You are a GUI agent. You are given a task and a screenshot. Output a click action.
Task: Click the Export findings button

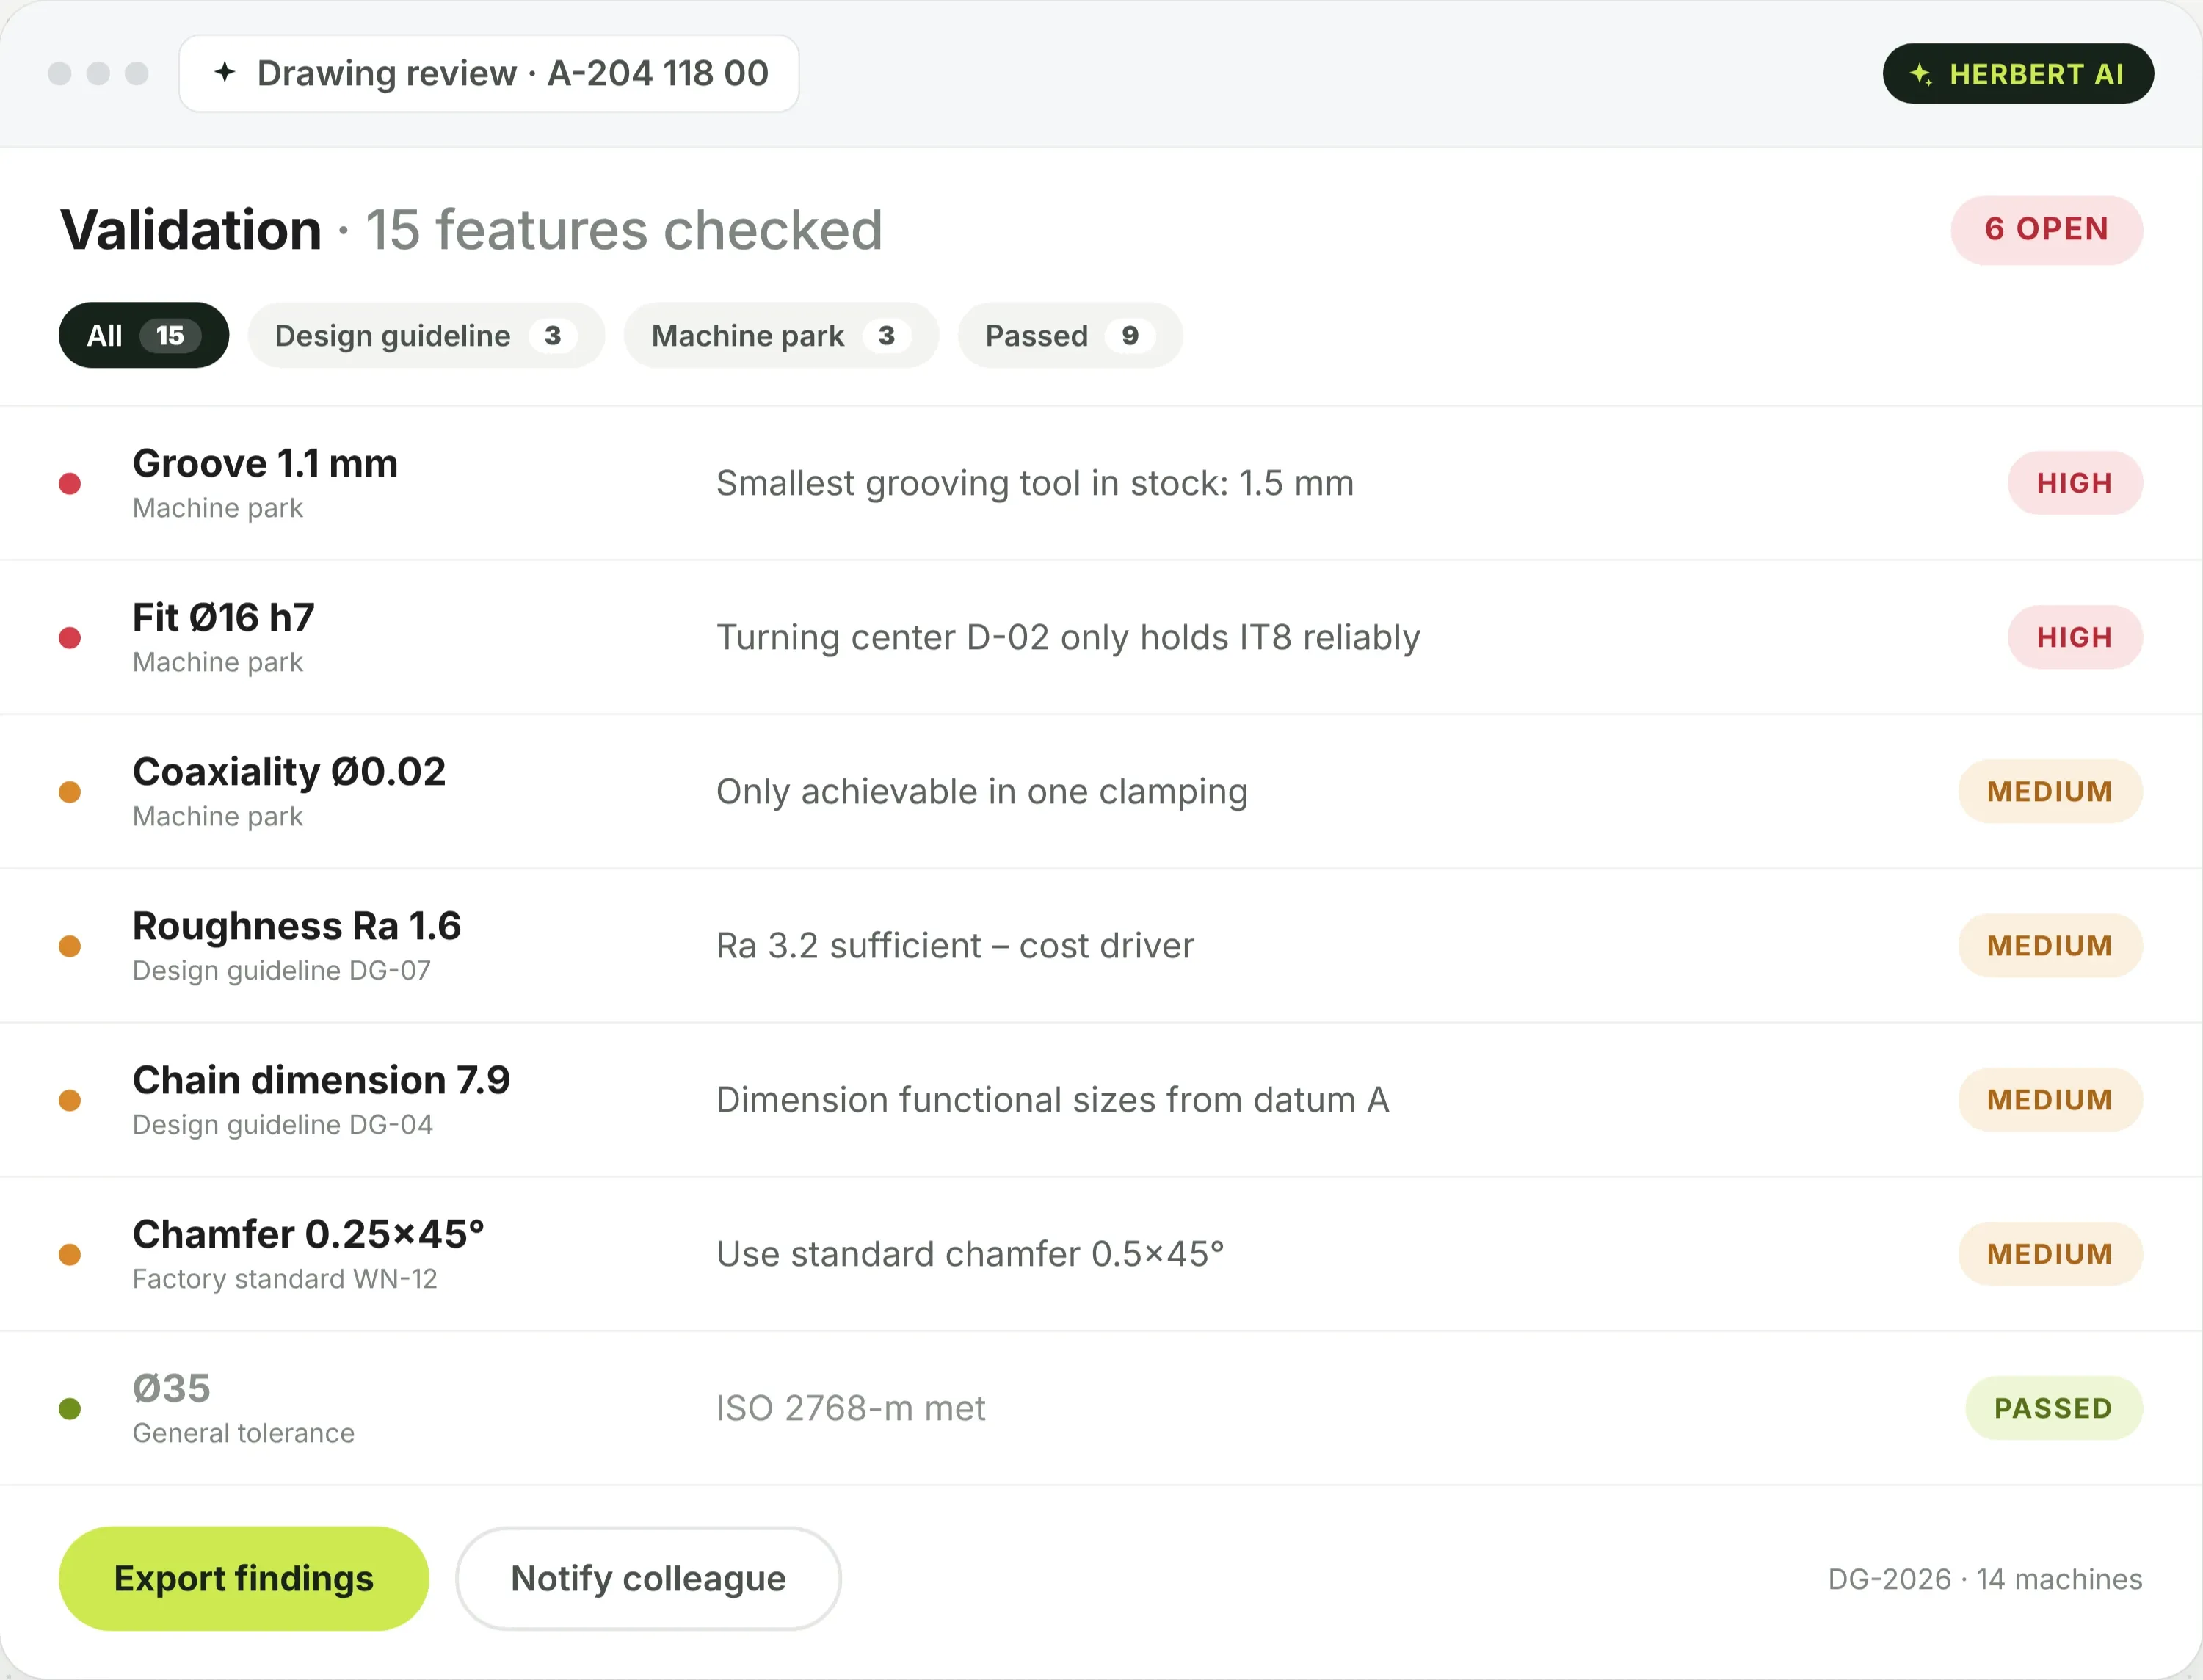(244, 1578)
